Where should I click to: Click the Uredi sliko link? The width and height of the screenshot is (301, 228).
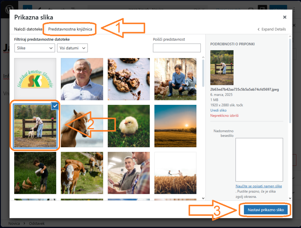218,110
